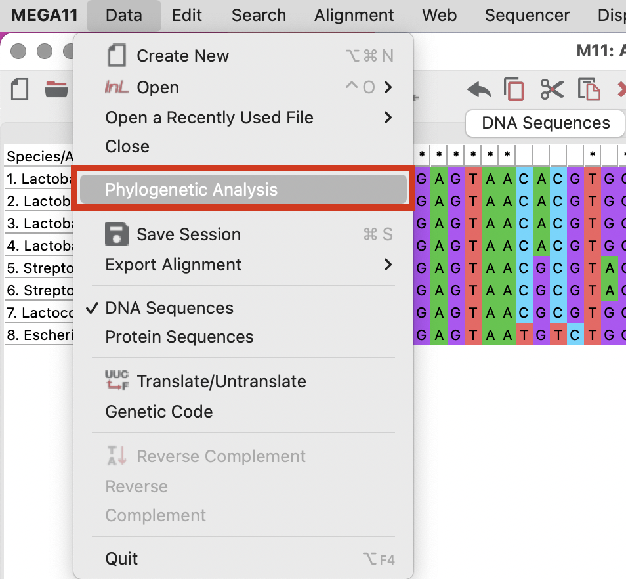Select the Genetic Code menu entry
The width and height of the screenshot is (626, 579).
click(159, 412)
